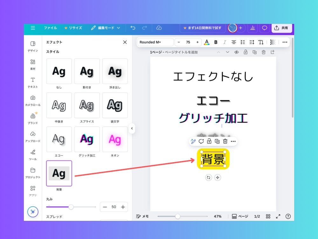Toggle italic formatting
The width and height of the screenshot is (318, 239).
click(x=225, y=42)
